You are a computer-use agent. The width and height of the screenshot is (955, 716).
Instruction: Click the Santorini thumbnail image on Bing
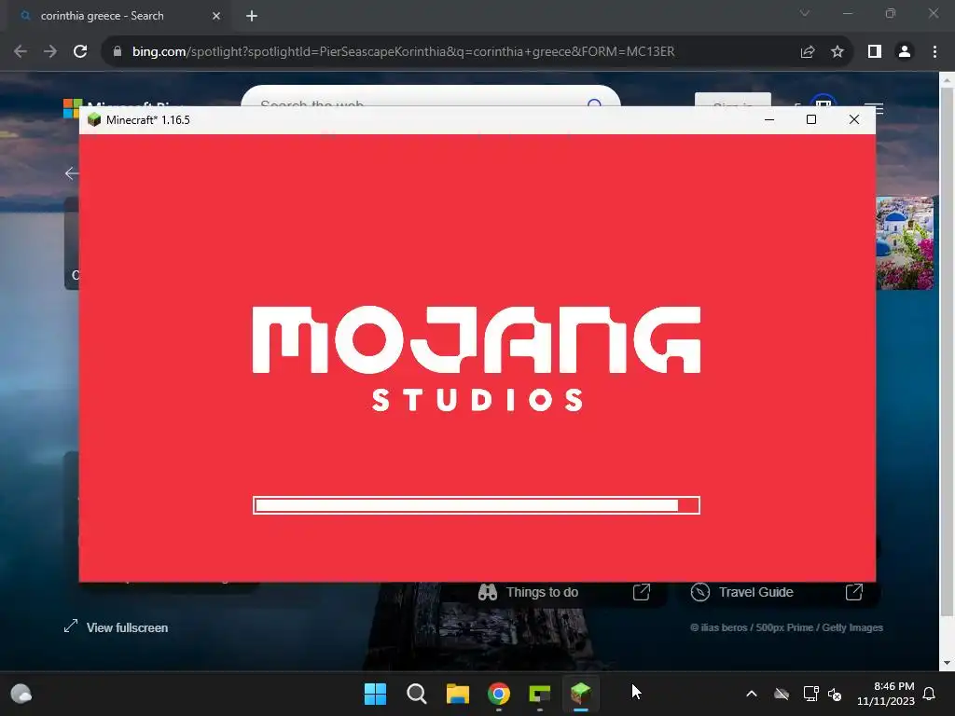tap(905, 243)
